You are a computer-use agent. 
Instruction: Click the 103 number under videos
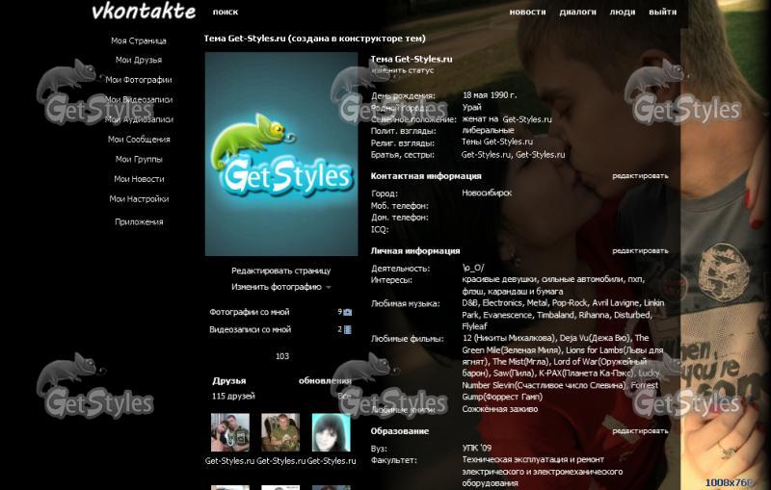pyautogui.click(x=282, y=356)
